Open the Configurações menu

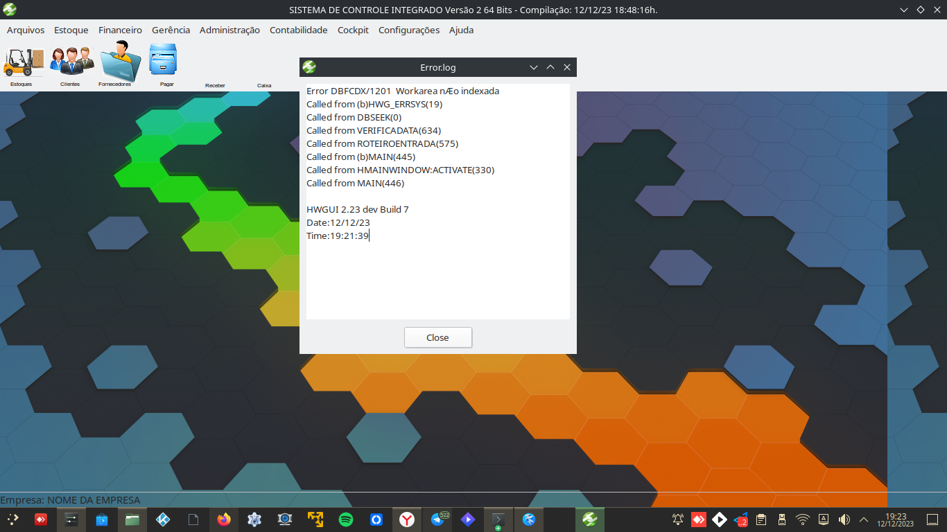coord(409,30)
